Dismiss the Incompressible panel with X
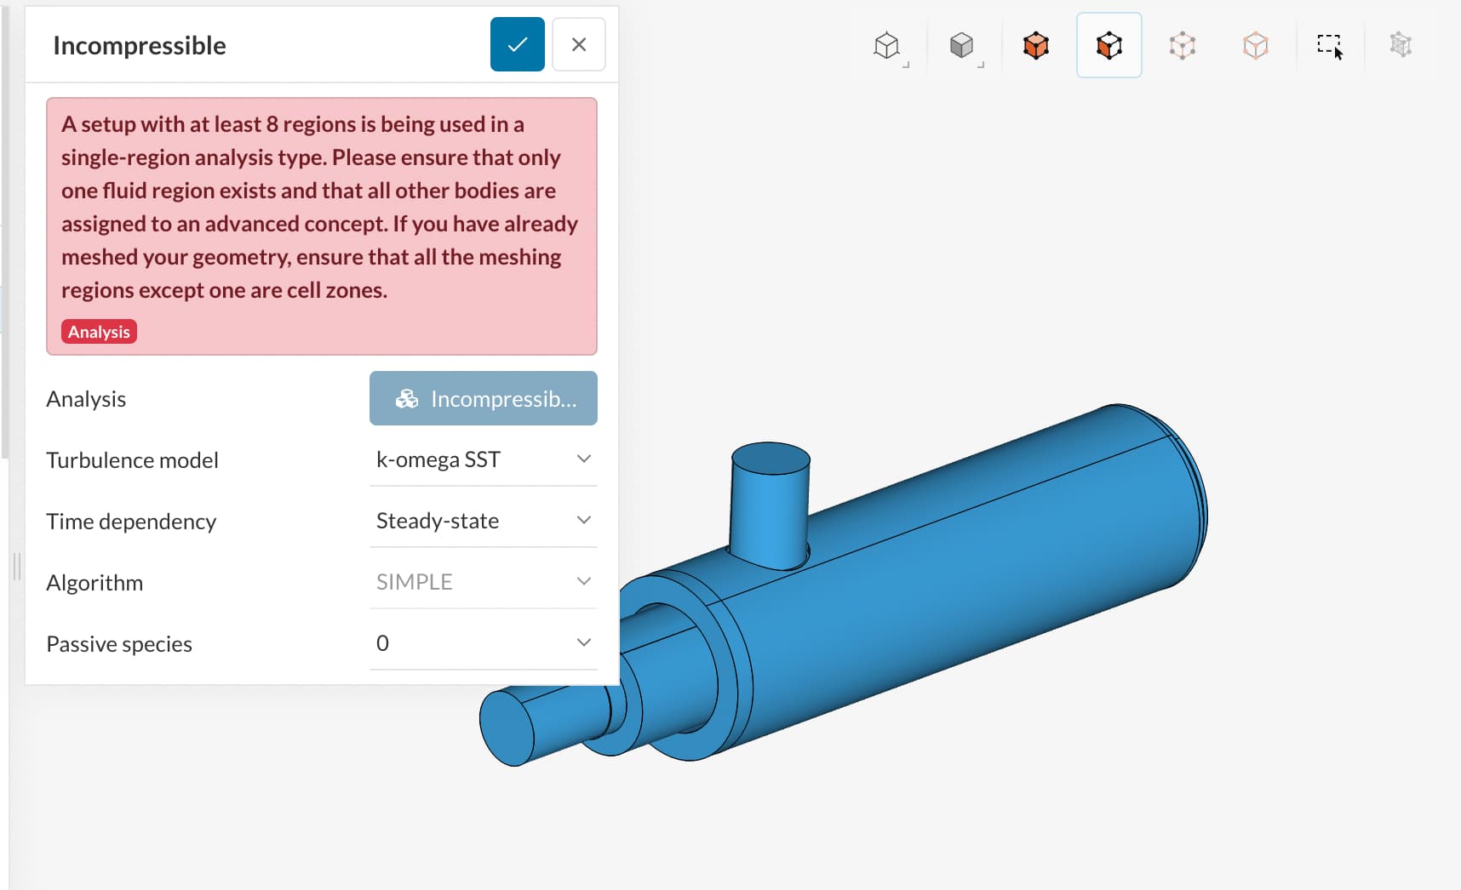 pyautogui.click(x=579, y=44)
